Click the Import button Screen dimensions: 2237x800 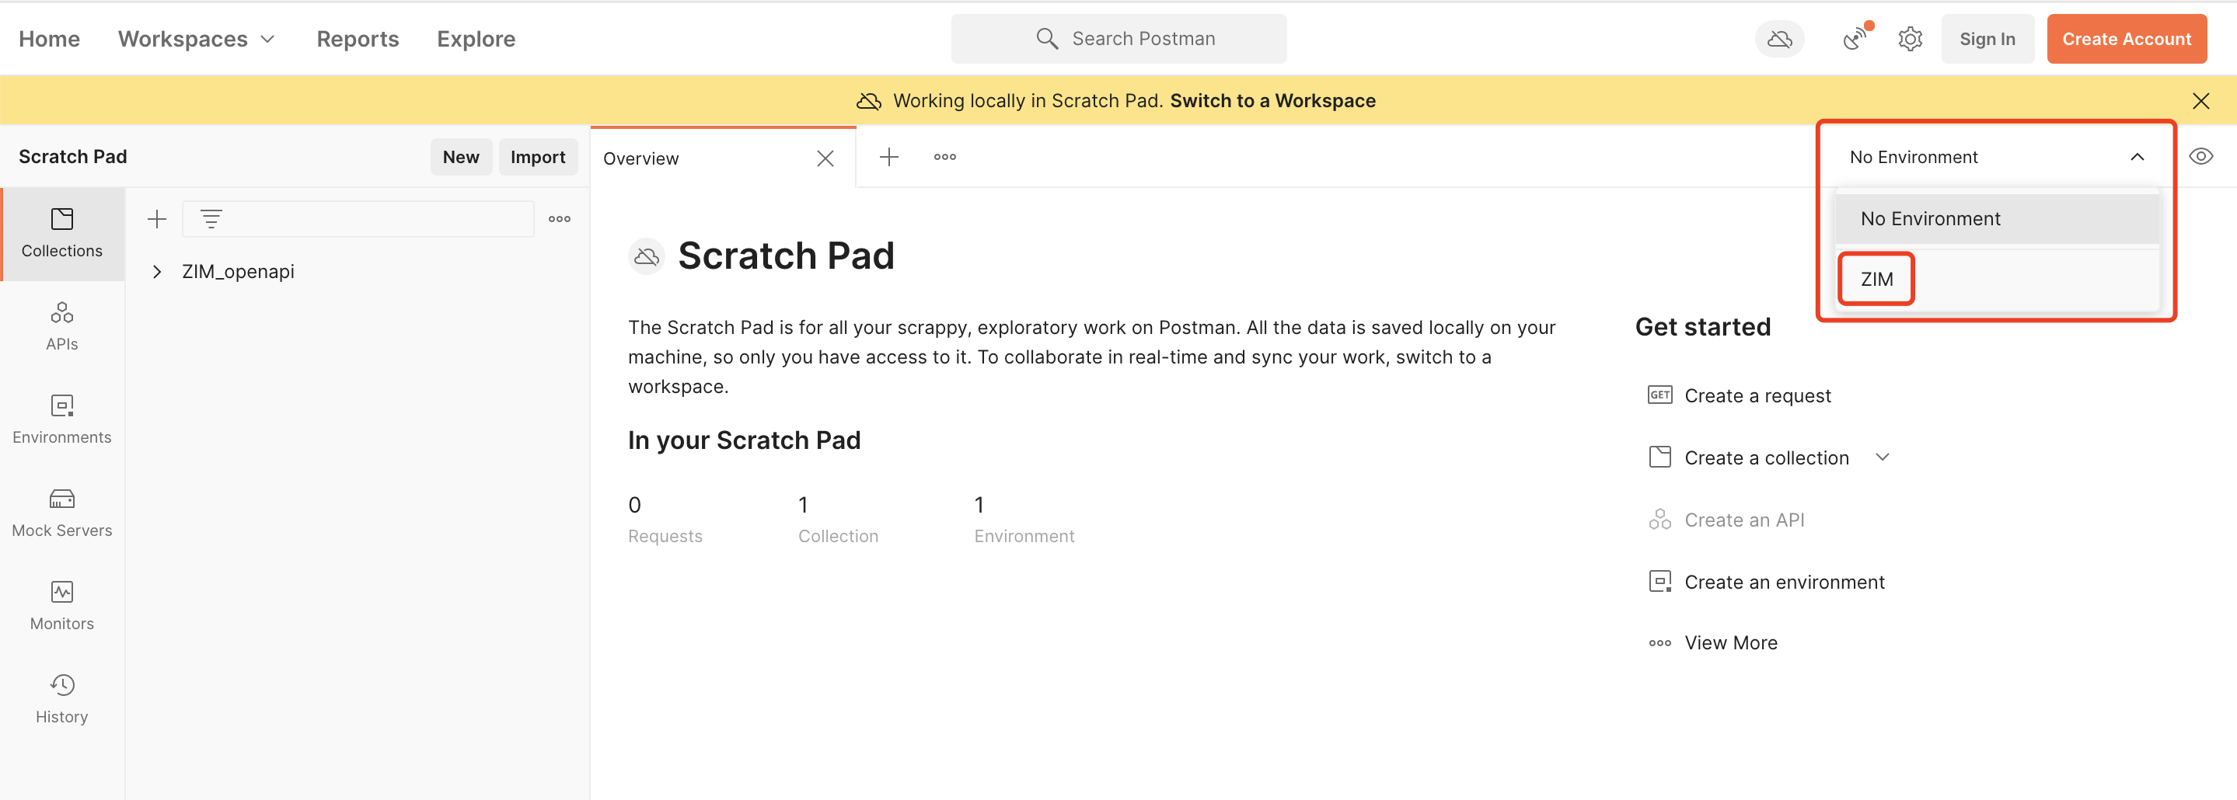tap(538, 157)
